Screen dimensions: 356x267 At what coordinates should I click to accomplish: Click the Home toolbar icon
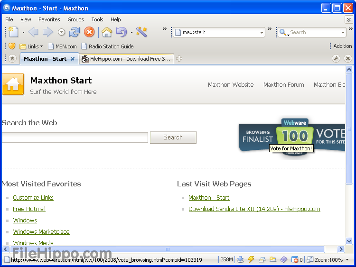coord(107,32)
